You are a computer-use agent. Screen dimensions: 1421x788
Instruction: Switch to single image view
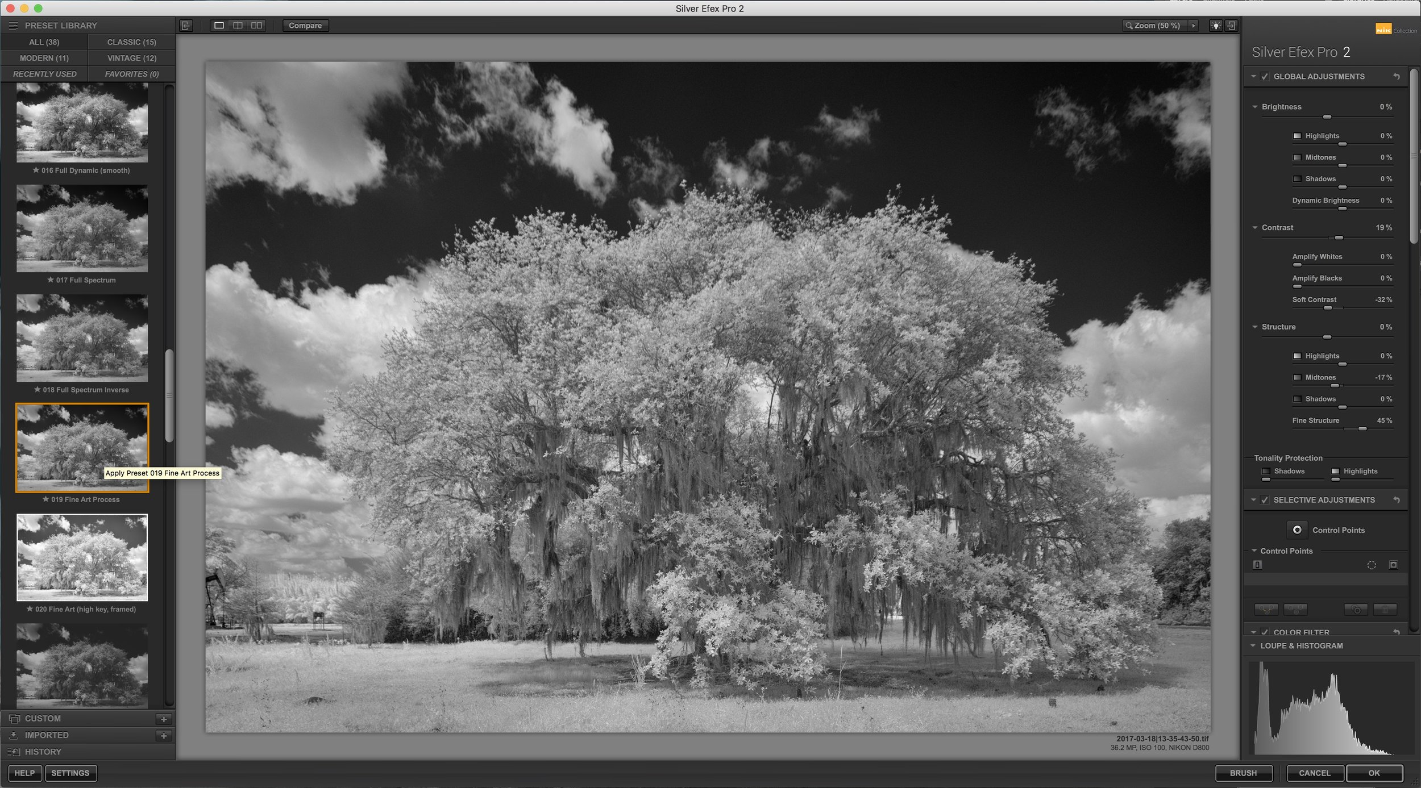point(219,26)
